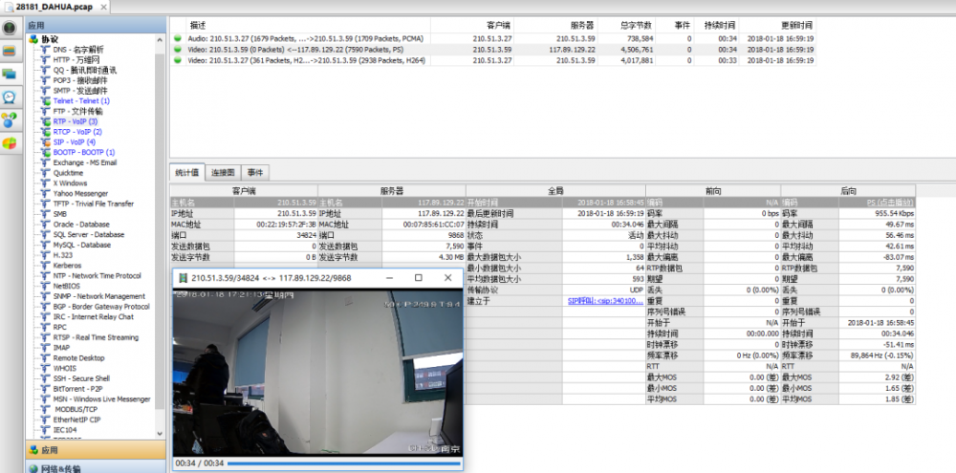Select the Video 117.89.129.22 PS session row
Screen dimensions: 956x473
point(492,50)
